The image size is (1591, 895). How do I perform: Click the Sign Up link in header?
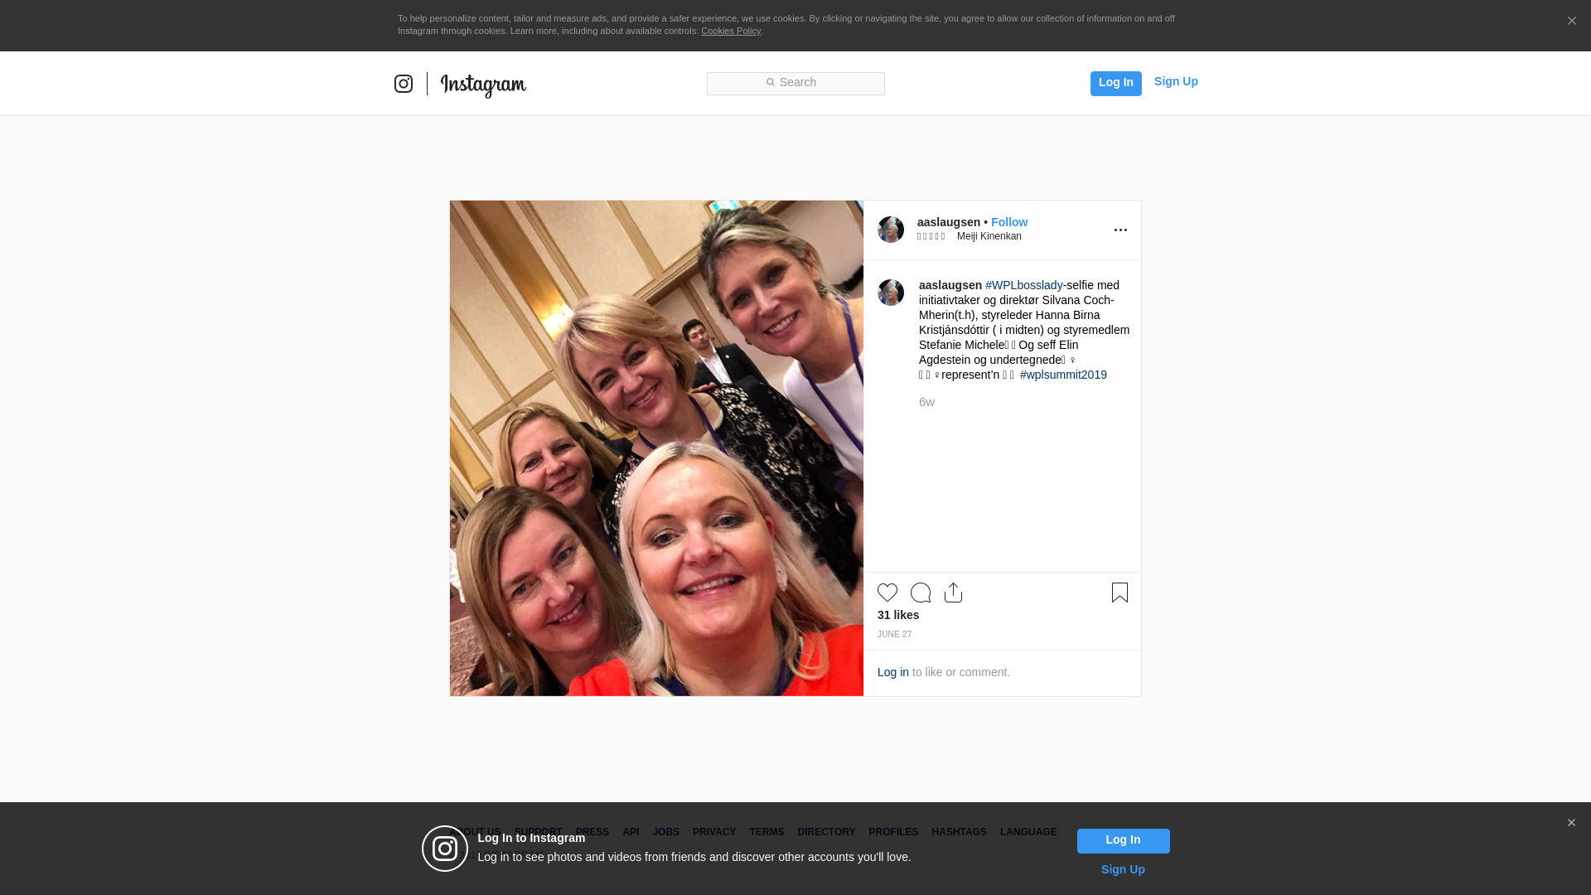pos(1176,81)
